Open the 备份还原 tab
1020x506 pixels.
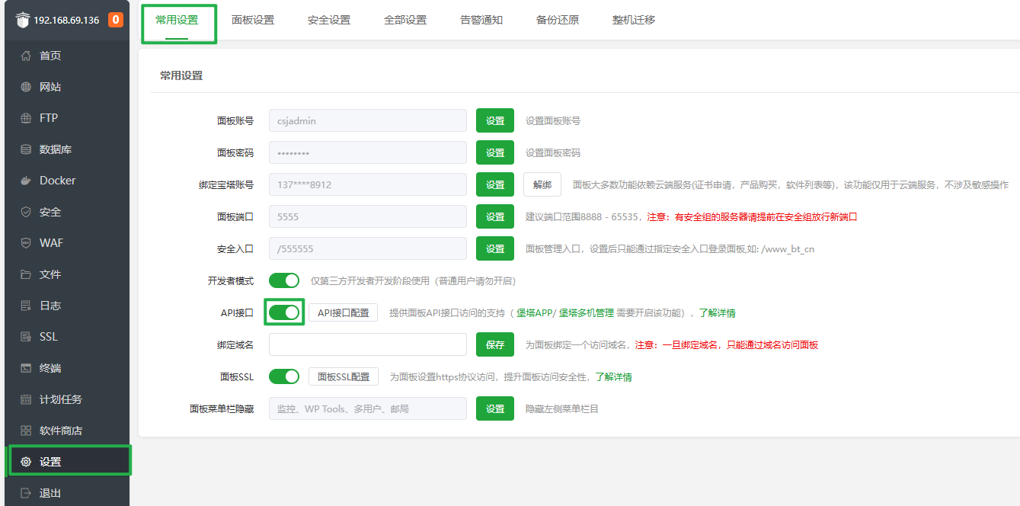(x=558, y=20)
